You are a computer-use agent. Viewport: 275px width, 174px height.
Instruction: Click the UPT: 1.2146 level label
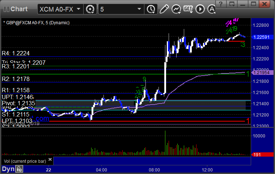(x=18, y=97)
